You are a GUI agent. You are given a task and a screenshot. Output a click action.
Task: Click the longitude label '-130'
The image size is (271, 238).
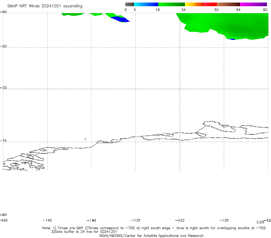click(180, 220)
